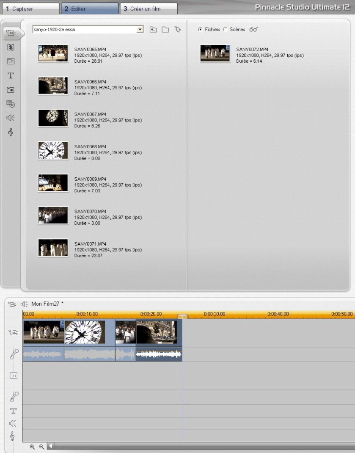
Task: Select the Scènes radio button
Action: 225,30
